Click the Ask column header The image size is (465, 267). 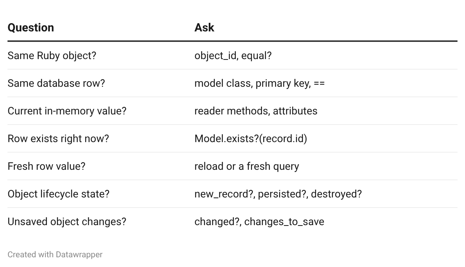click(204, 28)
